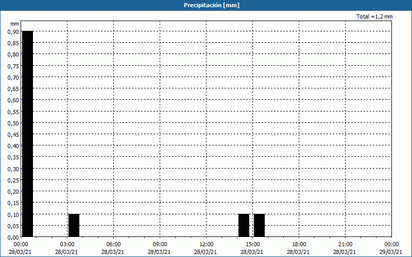Click the 0,40 y-axis label
The width and height of the screenshot is (412, 257).
pyautogui.click(x=13, y=146)
